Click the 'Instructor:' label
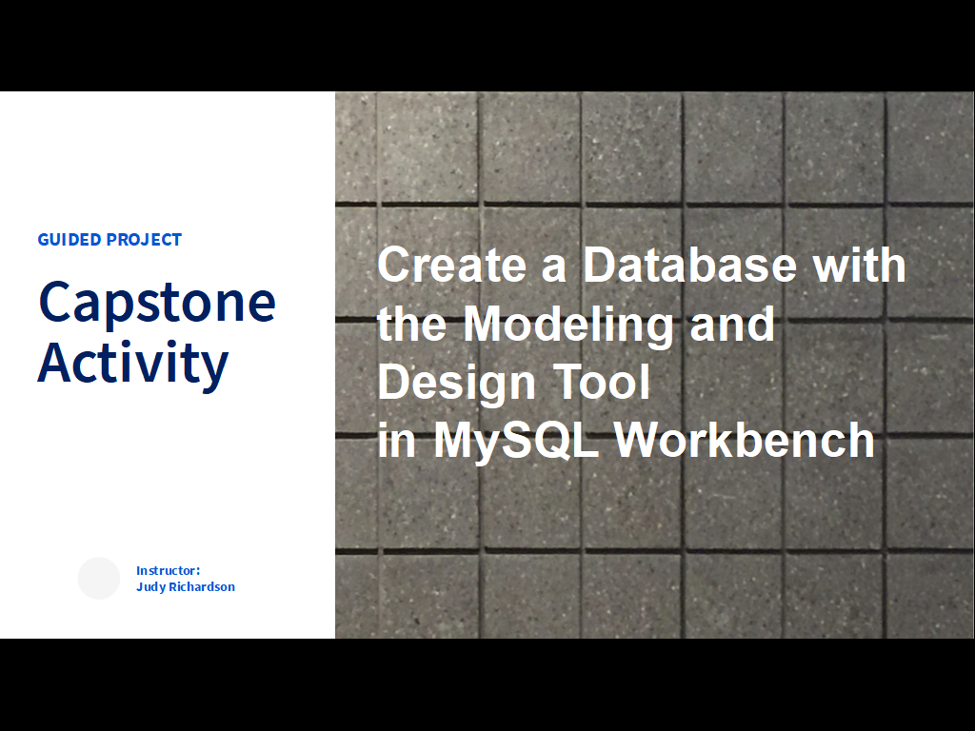This screenshot has height=731, width=975. click(x=168, y=570)
